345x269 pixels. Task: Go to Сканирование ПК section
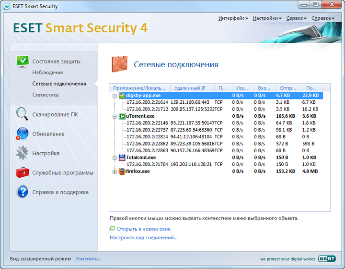(x=55, y=114)
